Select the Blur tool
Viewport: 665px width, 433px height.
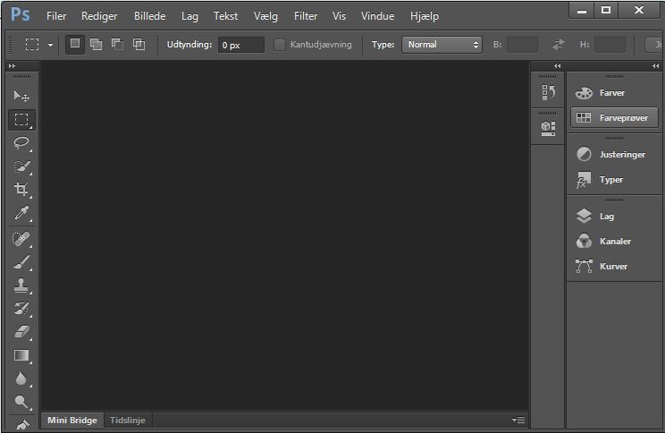21,378
